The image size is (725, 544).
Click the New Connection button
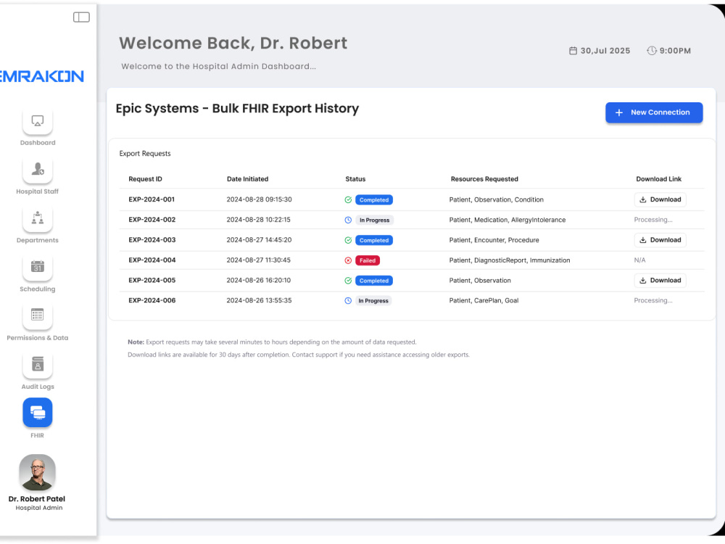[x=654, y=112]
